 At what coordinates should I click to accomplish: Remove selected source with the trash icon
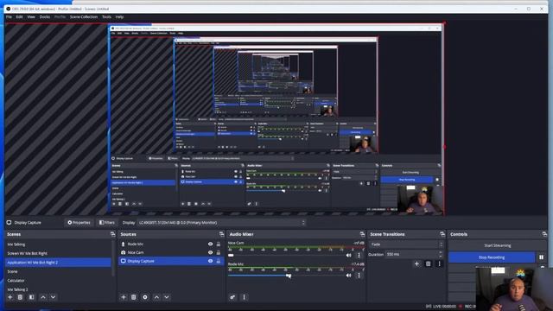pyautogui.click(x=134, y=297)
